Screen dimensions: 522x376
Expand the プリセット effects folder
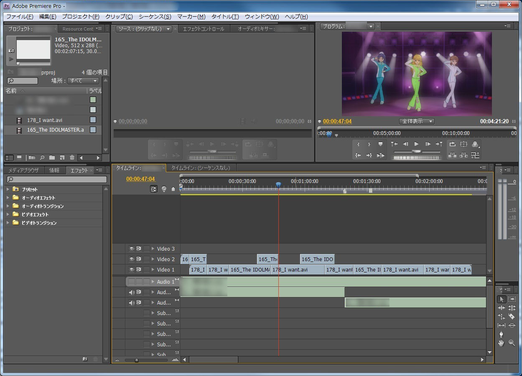click(8, 189)
